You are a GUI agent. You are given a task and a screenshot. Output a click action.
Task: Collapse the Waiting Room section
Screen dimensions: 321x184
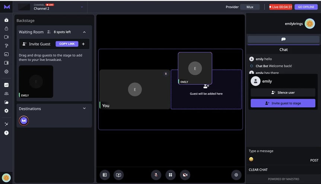point(84,32)
